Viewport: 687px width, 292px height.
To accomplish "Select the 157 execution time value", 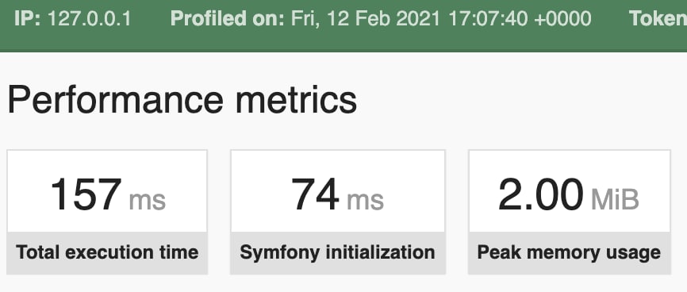I will coord(86,194).
